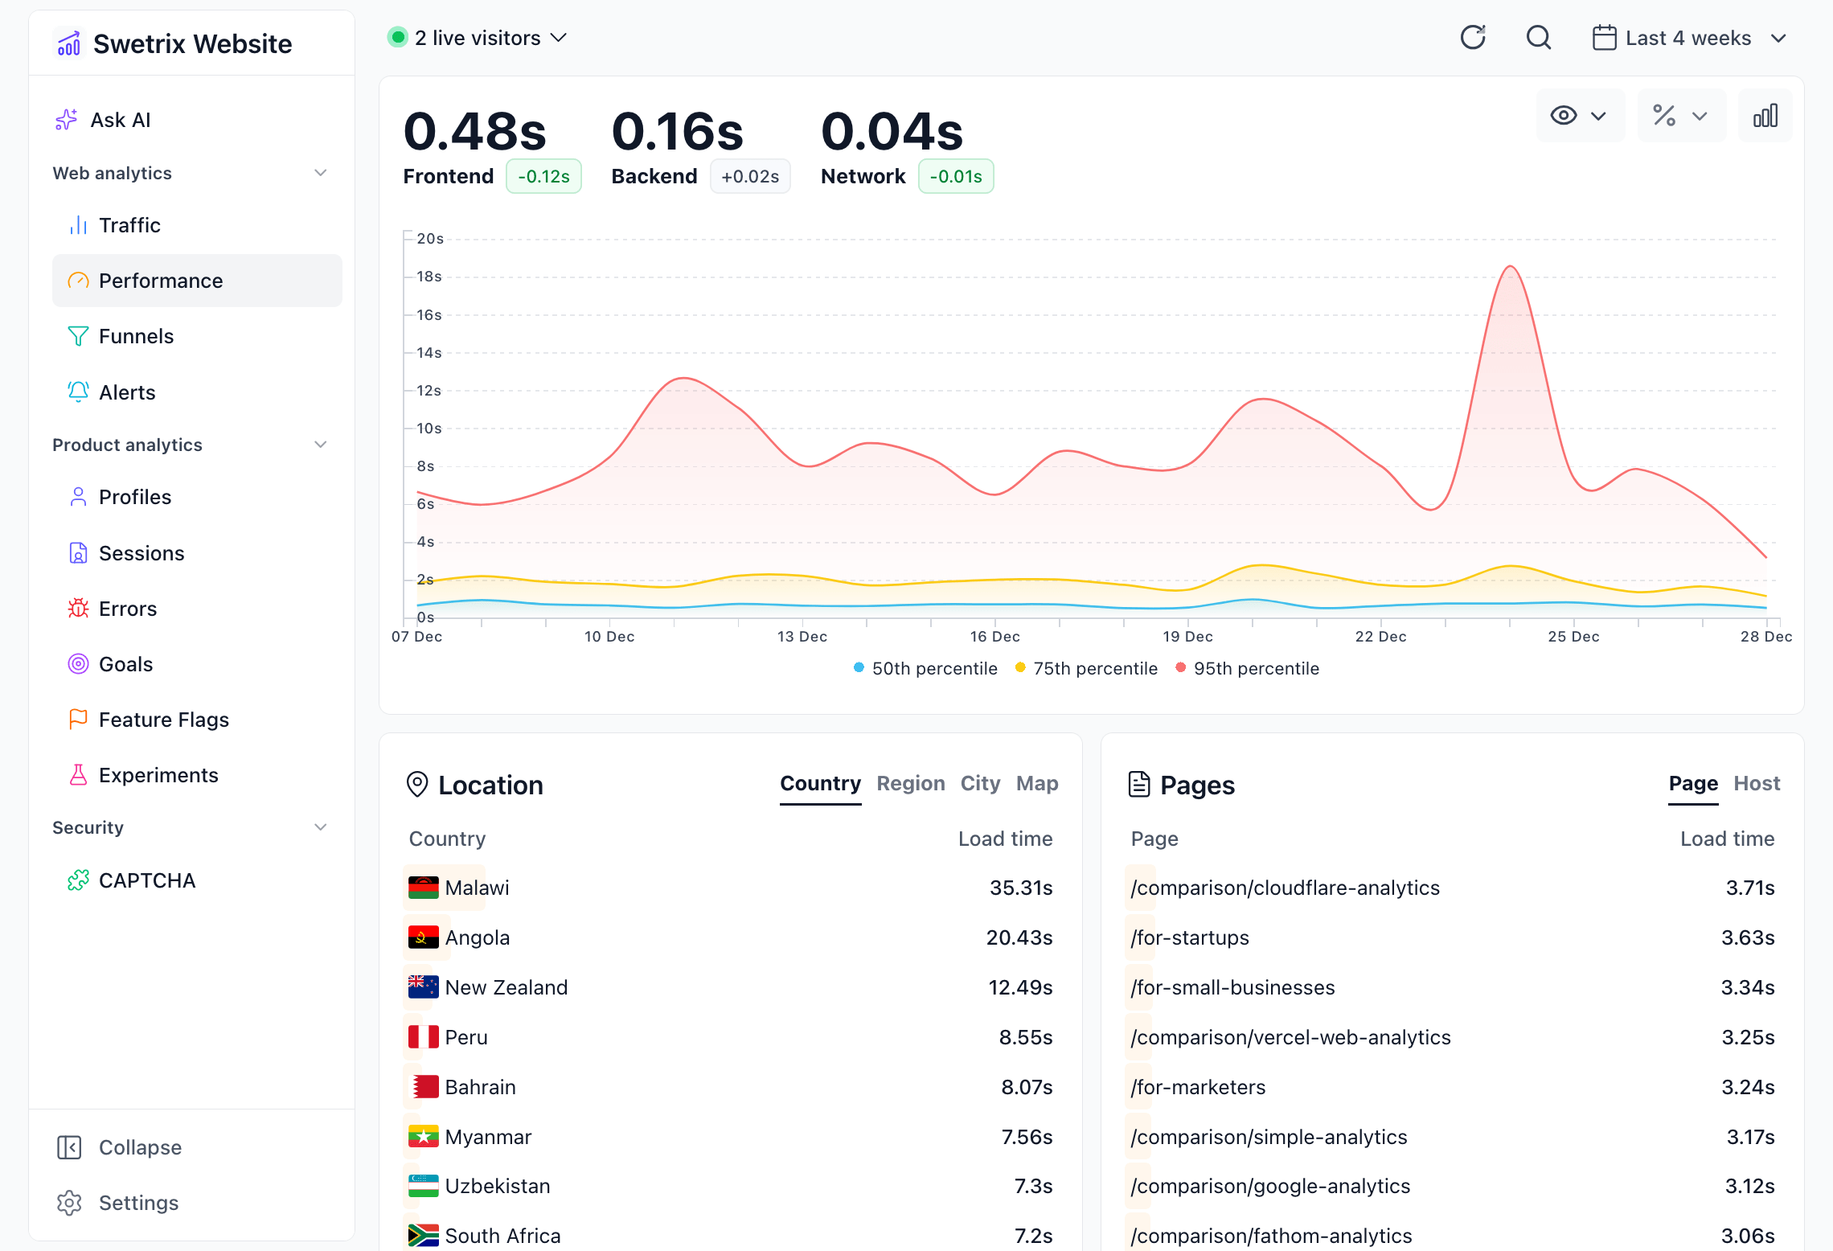Open the CAPTCHA security section

(147, 880)
